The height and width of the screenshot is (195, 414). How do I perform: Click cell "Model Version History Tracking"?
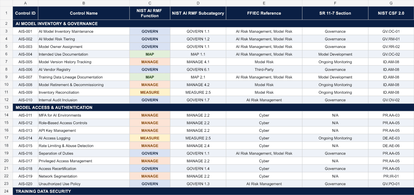(84, 62)
